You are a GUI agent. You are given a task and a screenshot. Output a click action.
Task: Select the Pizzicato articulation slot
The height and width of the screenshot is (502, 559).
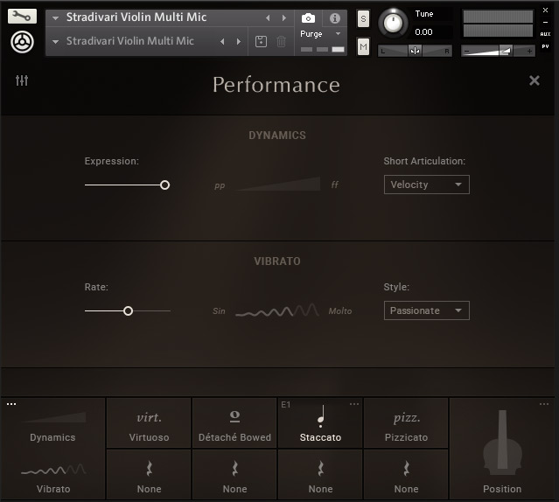[x=406, y=424]
